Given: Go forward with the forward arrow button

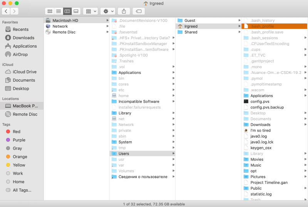Looking at the screenshot, I should click(14, 11).
